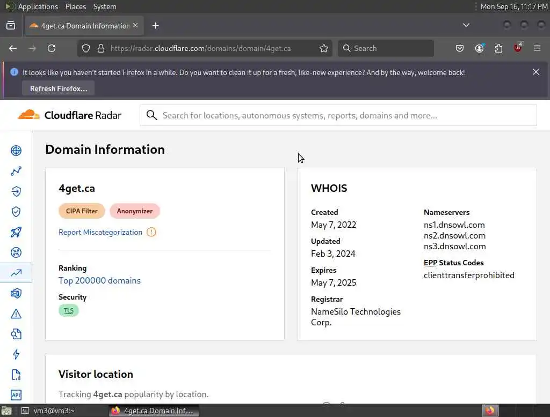Click the rocket icon in Radar sidebar

(16, 232)
